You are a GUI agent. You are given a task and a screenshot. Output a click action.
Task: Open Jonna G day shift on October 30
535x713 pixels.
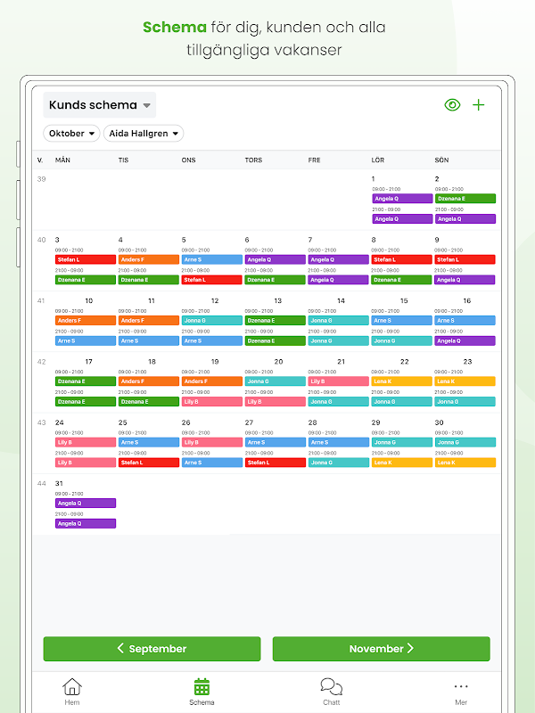465,442
